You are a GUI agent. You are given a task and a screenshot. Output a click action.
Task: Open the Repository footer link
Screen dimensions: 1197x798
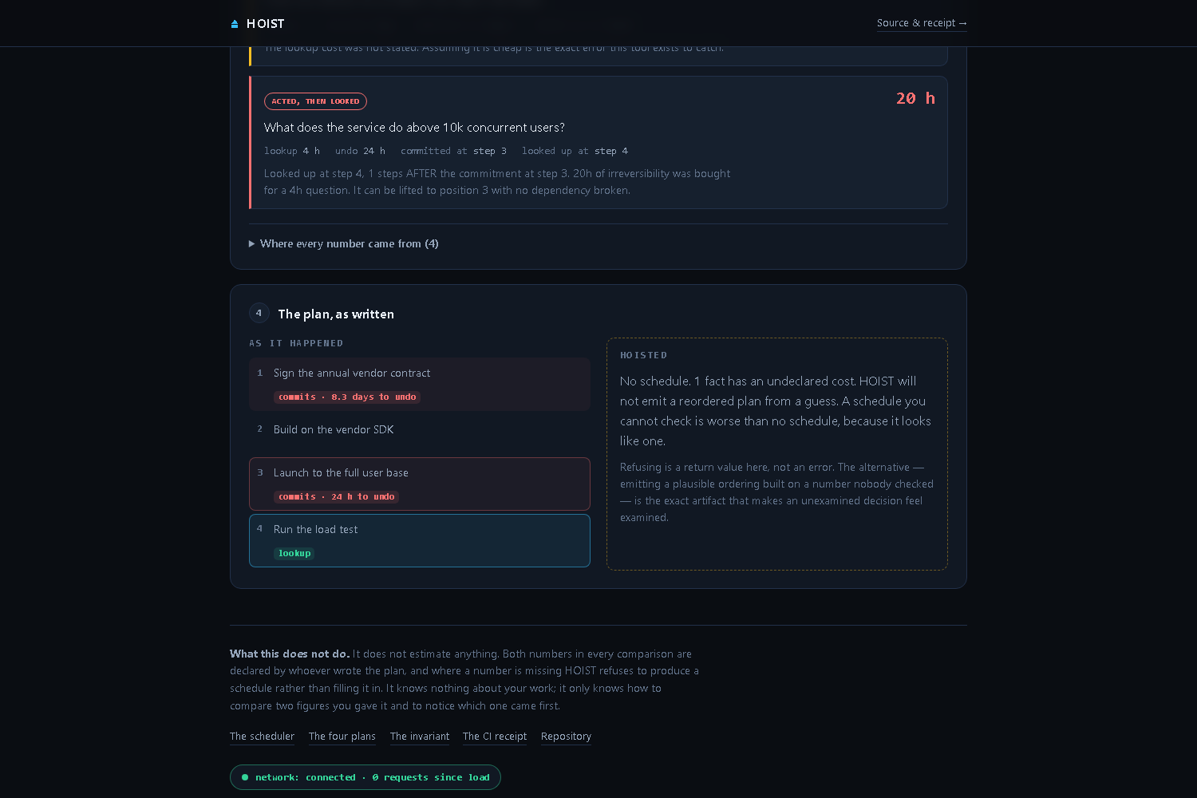[x=566, y=737]
